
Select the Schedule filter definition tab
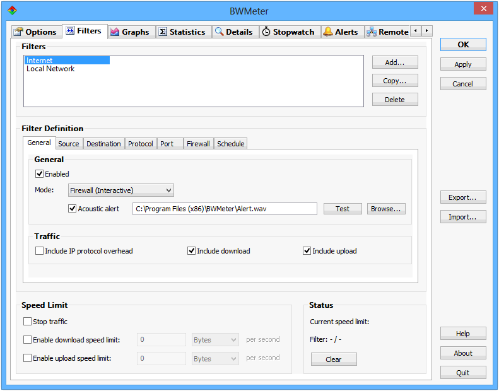(231, 144)
